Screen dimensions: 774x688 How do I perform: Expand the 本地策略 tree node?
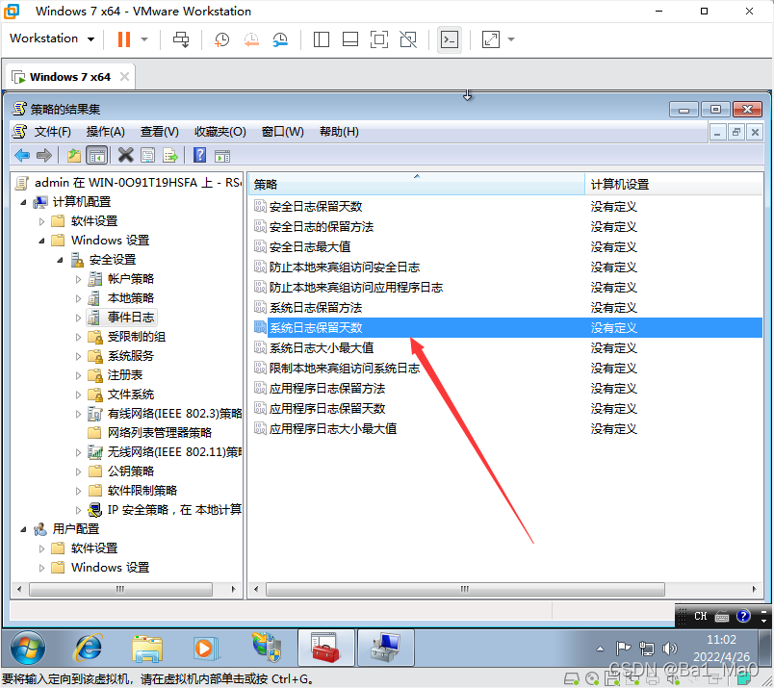[x=78, y=298]
